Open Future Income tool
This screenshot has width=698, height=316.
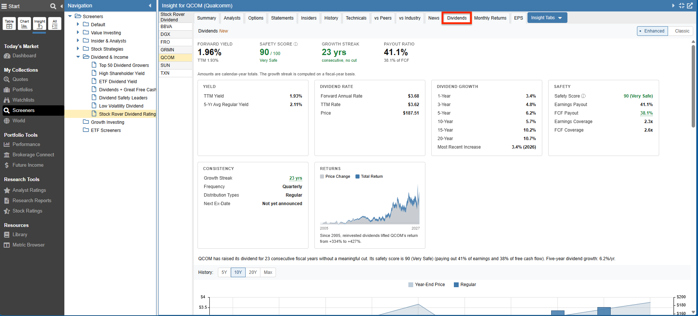[x=28, y=165]
